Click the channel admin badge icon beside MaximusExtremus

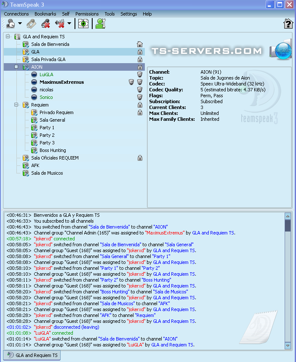coord(131,82)
